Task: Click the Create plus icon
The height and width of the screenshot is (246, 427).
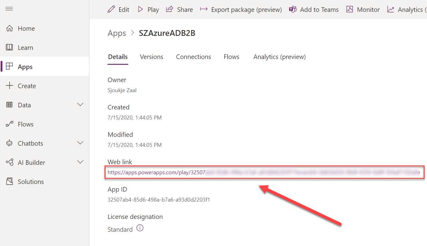Action: (x=9, y=86)
